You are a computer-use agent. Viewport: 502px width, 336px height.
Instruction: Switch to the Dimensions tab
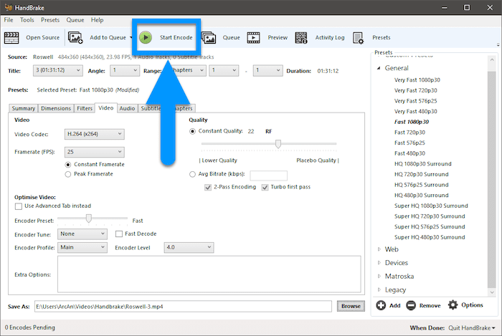(x=56, y=108)
